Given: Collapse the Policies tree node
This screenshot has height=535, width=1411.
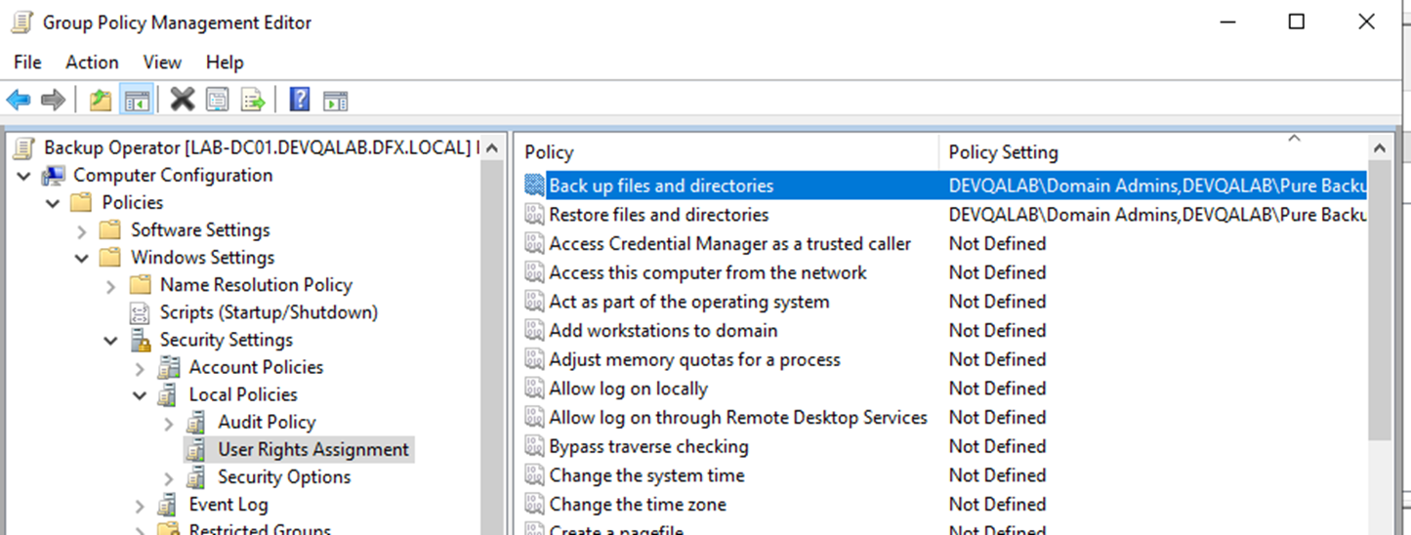Looking at the screenshot, I should [x=53, y=203].
